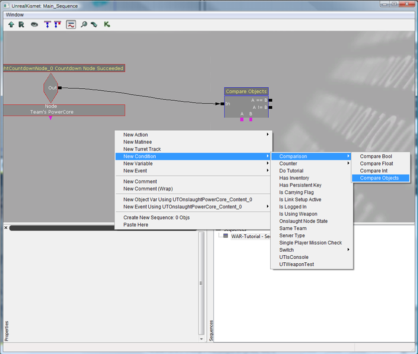The image size is (418, 354).
Task: Open New Action submenu
Action: tap(193, 135)
